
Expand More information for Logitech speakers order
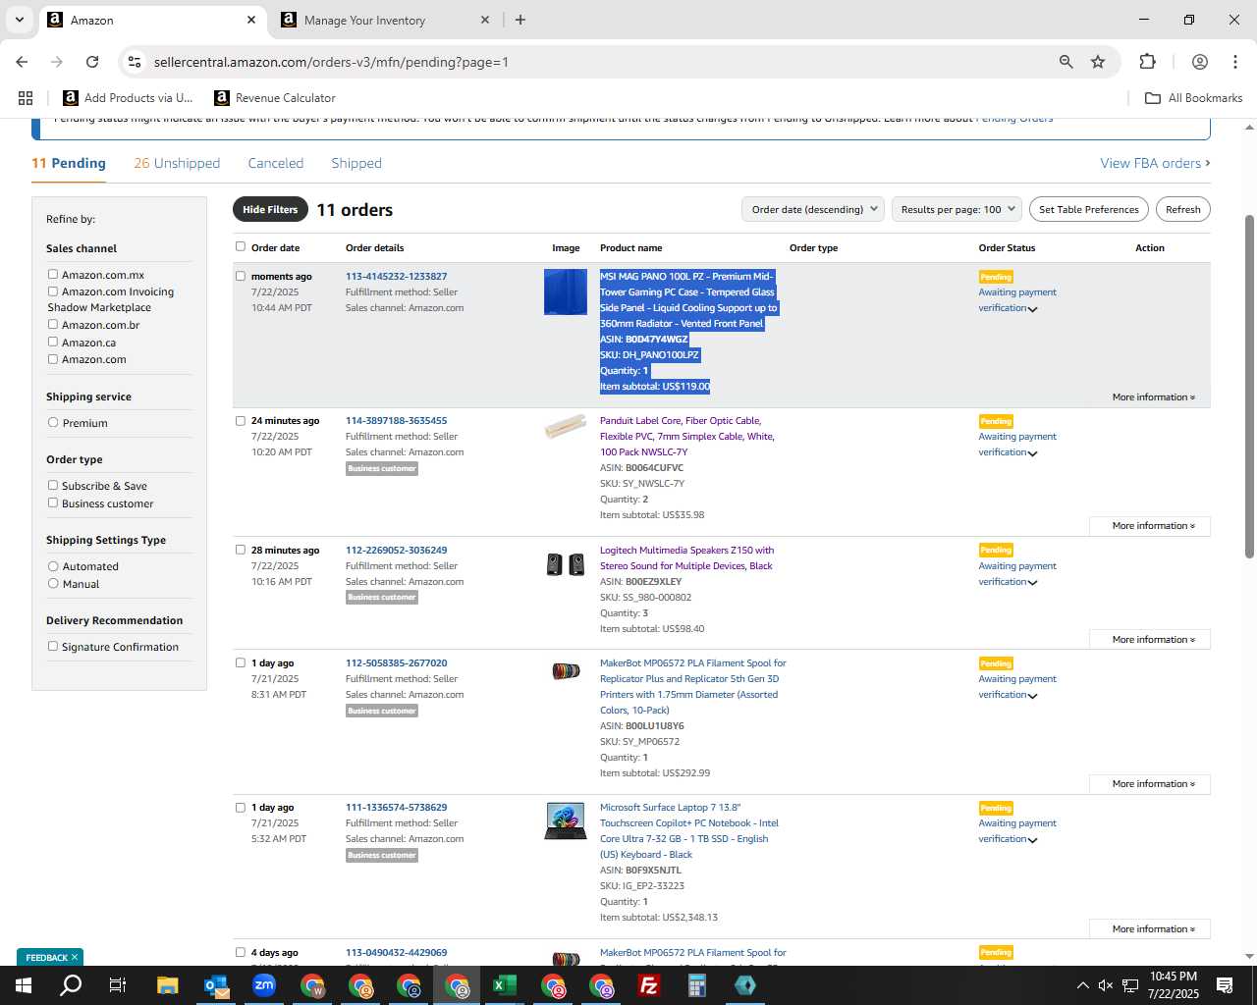[1150, 640]
